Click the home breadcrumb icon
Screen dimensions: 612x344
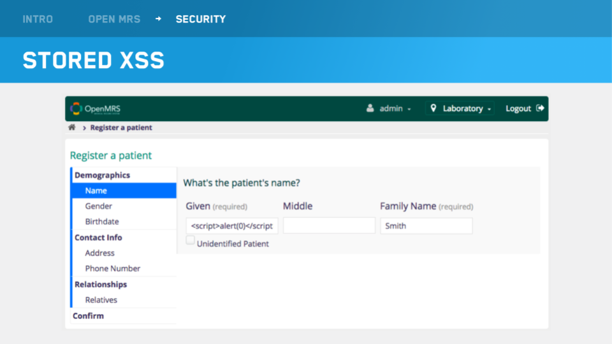point(72,127)
